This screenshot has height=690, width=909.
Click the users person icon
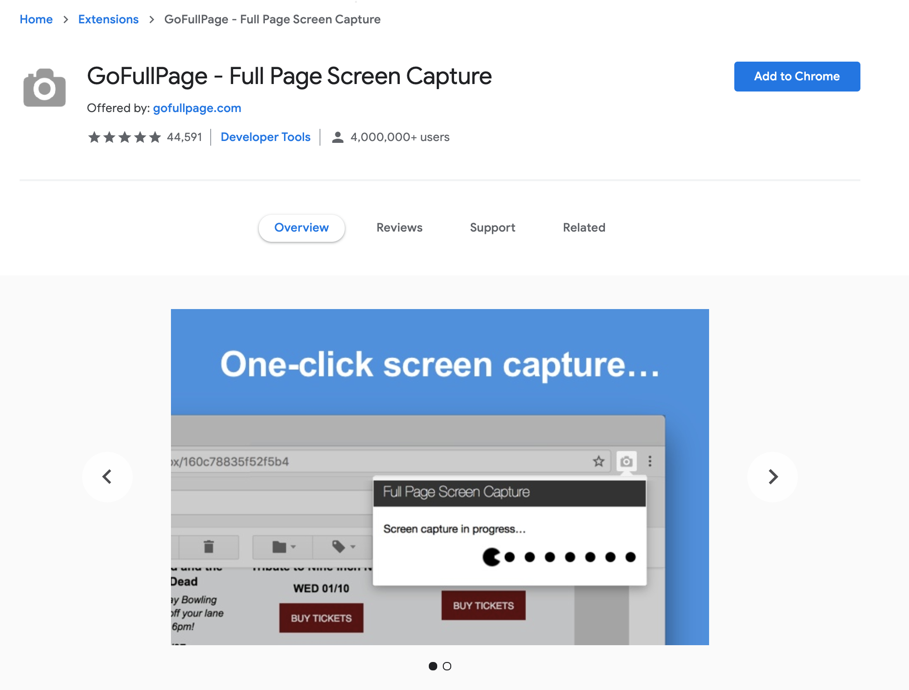coord(338,137)
